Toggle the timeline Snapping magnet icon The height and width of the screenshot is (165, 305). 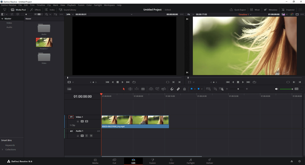click(172, 89)
